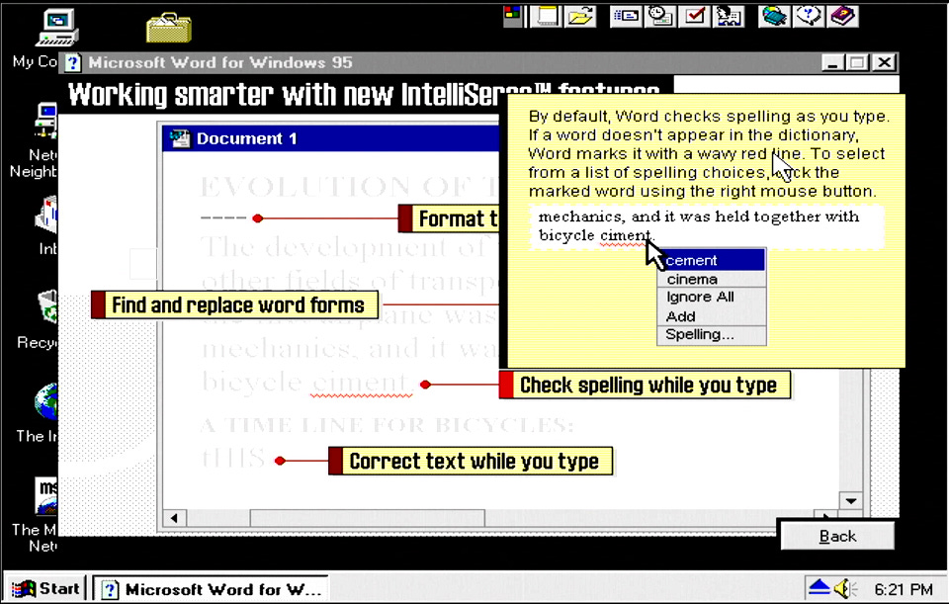Click the Make an Appointment clock icon
The height and width of the screenshot is (604, 949).
659,17
